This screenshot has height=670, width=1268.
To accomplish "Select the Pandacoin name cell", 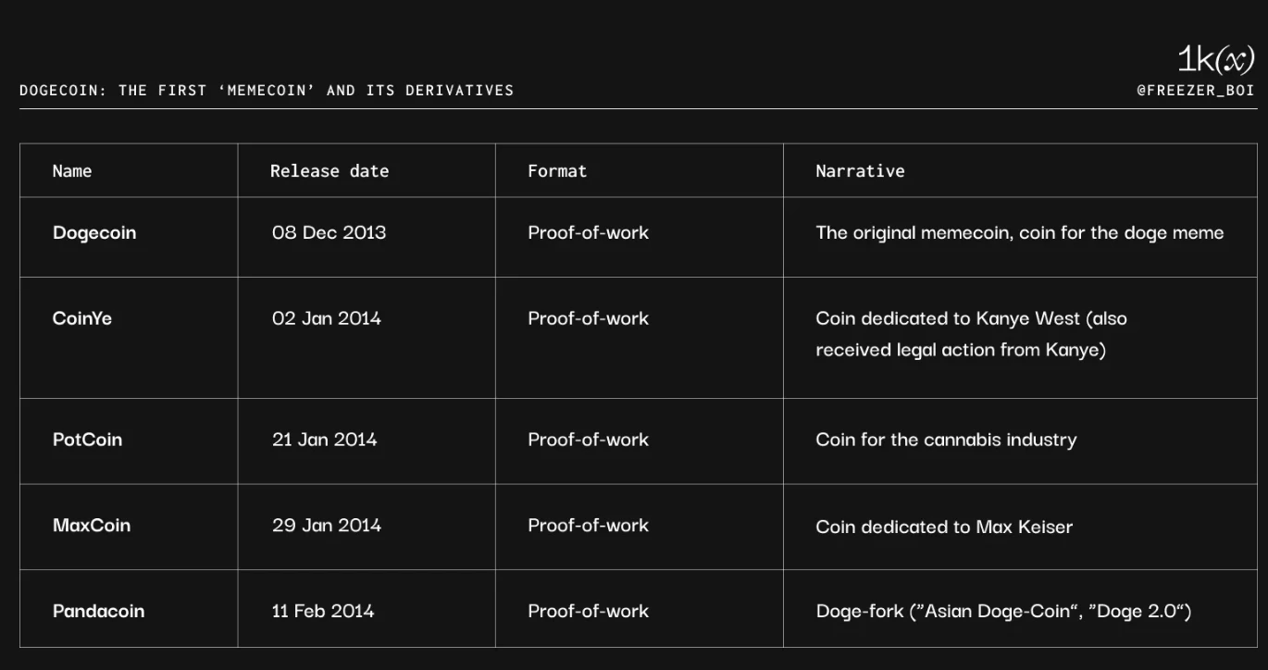I will pos(98,611).
